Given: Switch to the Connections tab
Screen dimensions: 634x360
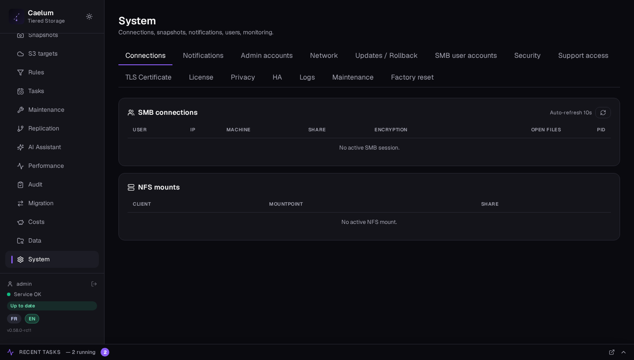Looking at the screenshot, I should click(x=145, y=56).
